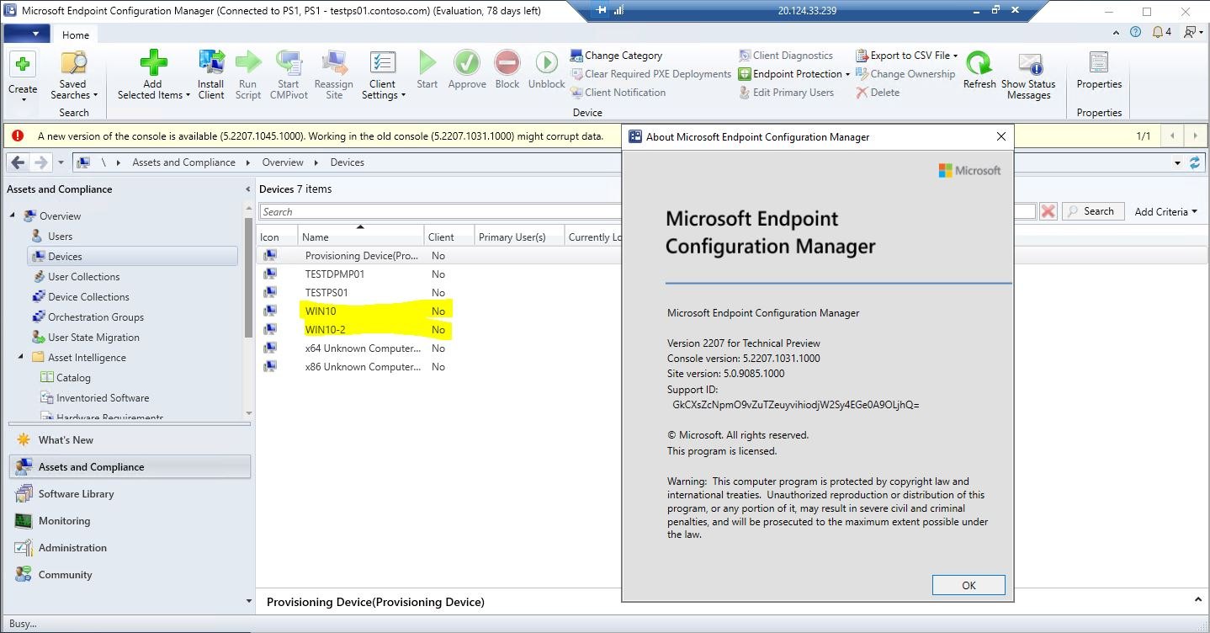Click the red clear search icon
The height and width of the screenshot is (633, 1210).
point(1048,212)
